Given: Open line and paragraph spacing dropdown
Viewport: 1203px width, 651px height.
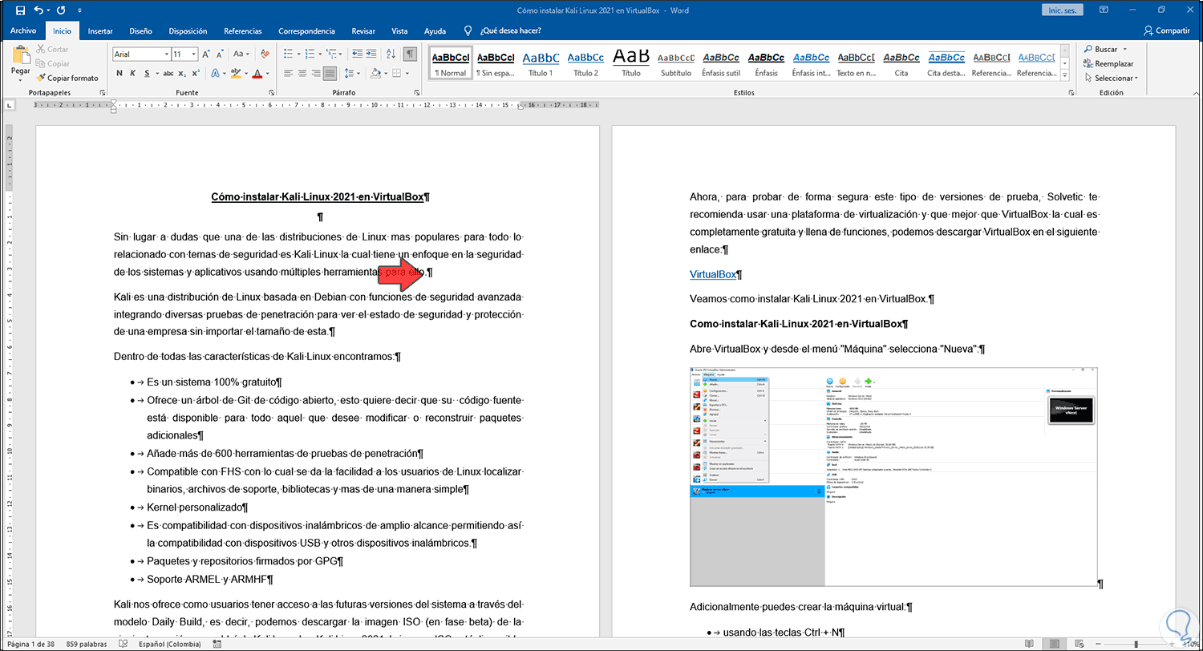Looking at the screenshot, I should coord(352,73).
